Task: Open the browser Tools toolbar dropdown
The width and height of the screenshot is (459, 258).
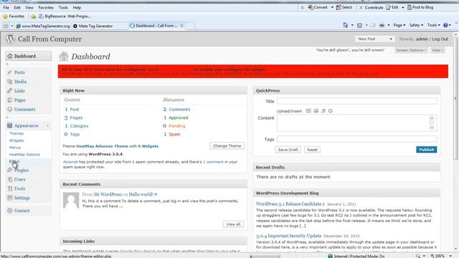Action: (433, 26)
